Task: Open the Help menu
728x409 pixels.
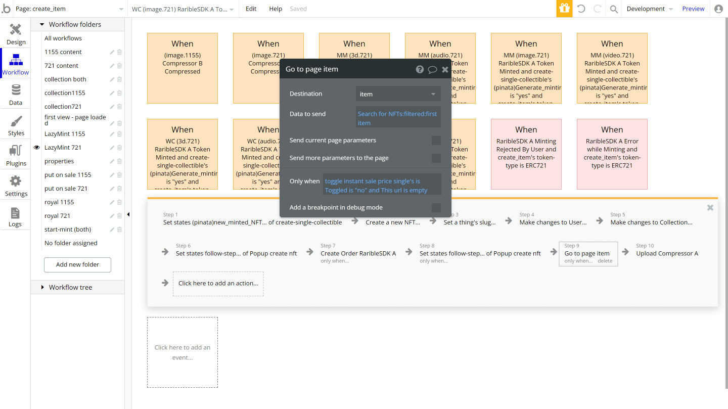Action: click(276, 9)
